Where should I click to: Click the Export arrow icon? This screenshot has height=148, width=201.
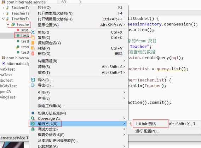pos(33,85)
